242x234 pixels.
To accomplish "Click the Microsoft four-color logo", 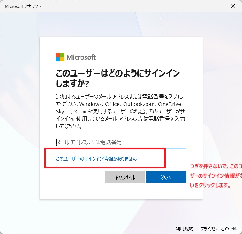I will point(60,57).
